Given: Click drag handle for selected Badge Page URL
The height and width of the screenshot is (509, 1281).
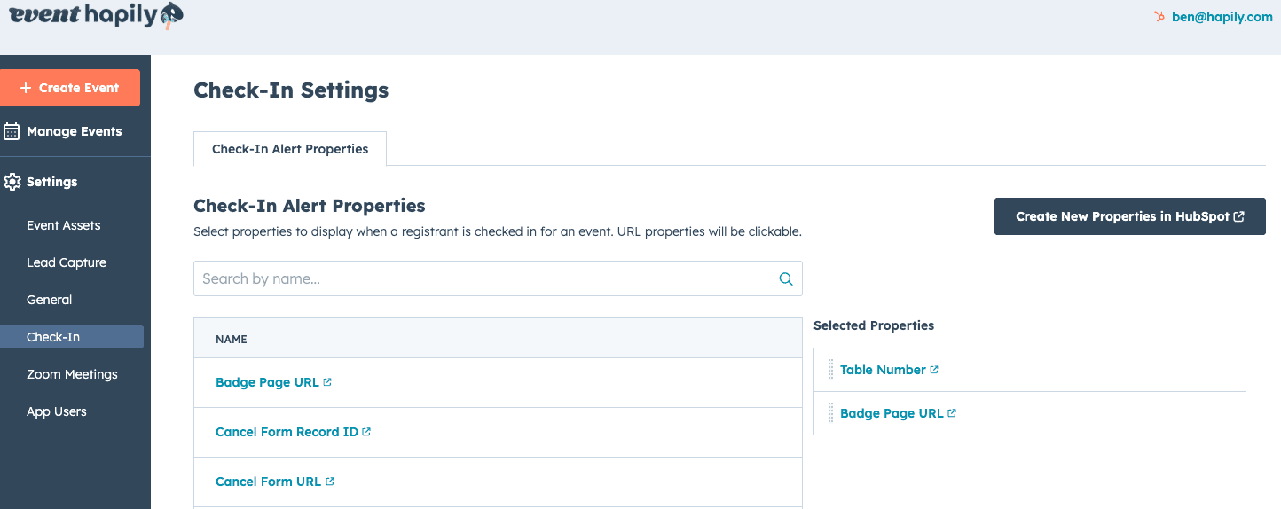Looking at the screenshot, I should point(831,413).
